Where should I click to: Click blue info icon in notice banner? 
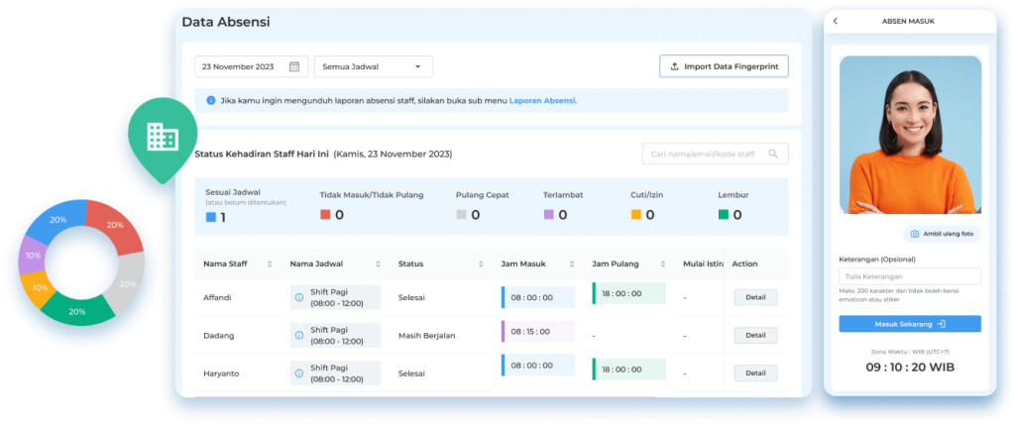coord(210,100)
